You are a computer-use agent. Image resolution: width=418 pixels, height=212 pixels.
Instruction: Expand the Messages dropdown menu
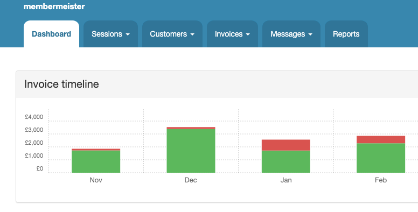(x=291, y=34)
